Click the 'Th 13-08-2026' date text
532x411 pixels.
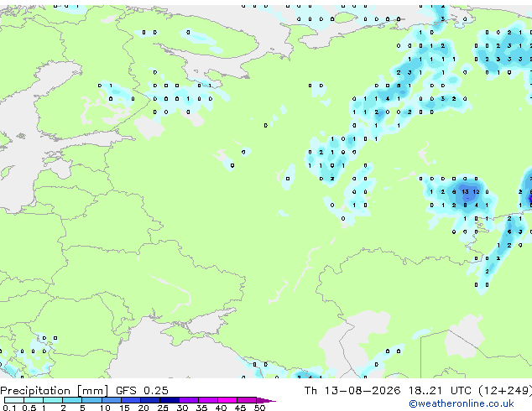point(352,391)
